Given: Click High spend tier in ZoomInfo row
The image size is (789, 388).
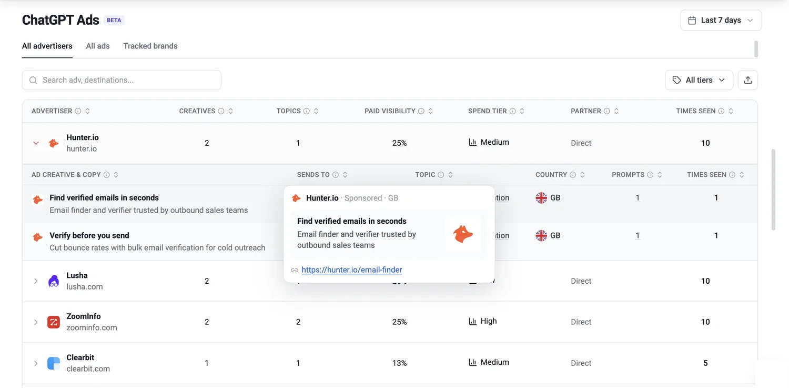Looking at the screenshot, I should click(482, 321).
